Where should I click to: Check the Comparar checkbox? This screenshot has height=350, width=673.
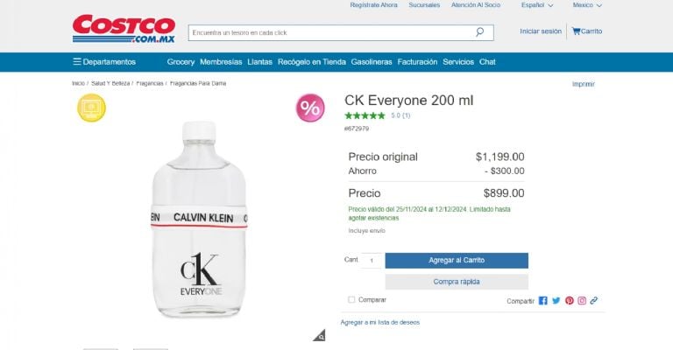tap(351, 299)
